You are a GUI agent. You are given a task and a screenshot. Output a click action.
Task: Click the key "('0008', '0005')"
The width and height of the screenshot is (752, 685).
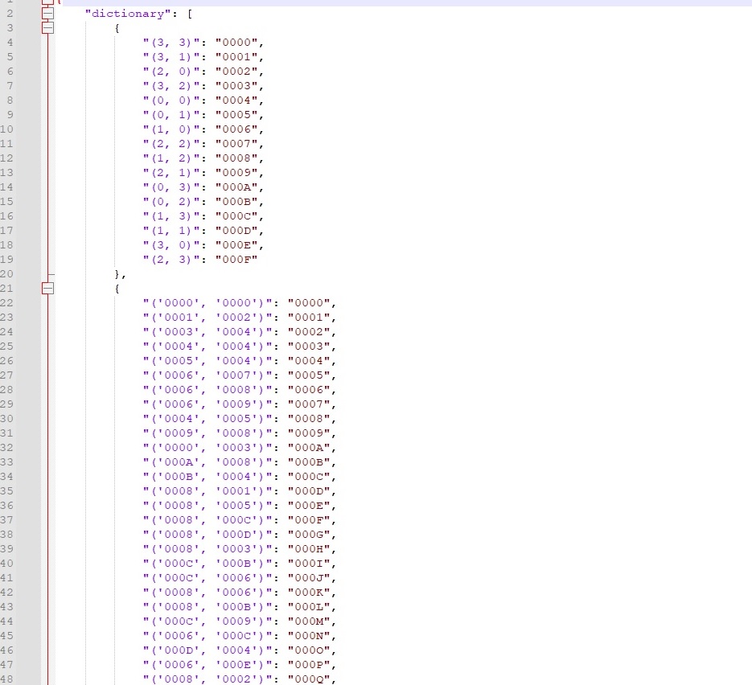208,505
